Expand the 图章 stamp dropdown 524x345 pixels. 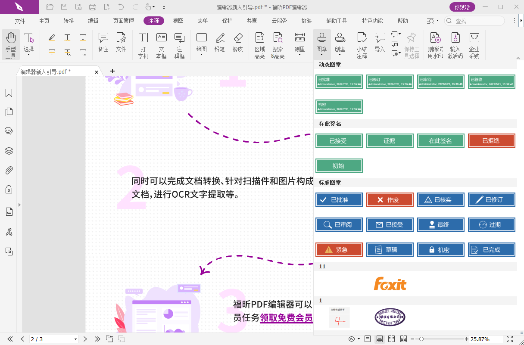tap(321, 55)
